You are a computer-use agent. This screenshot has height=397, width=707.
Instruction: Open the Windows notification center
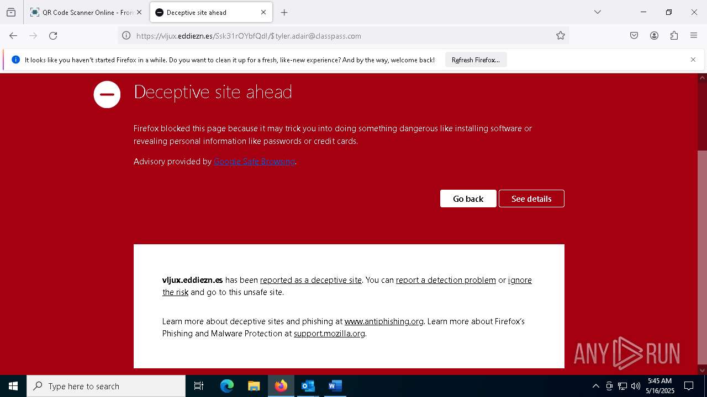tap(689, 386)
